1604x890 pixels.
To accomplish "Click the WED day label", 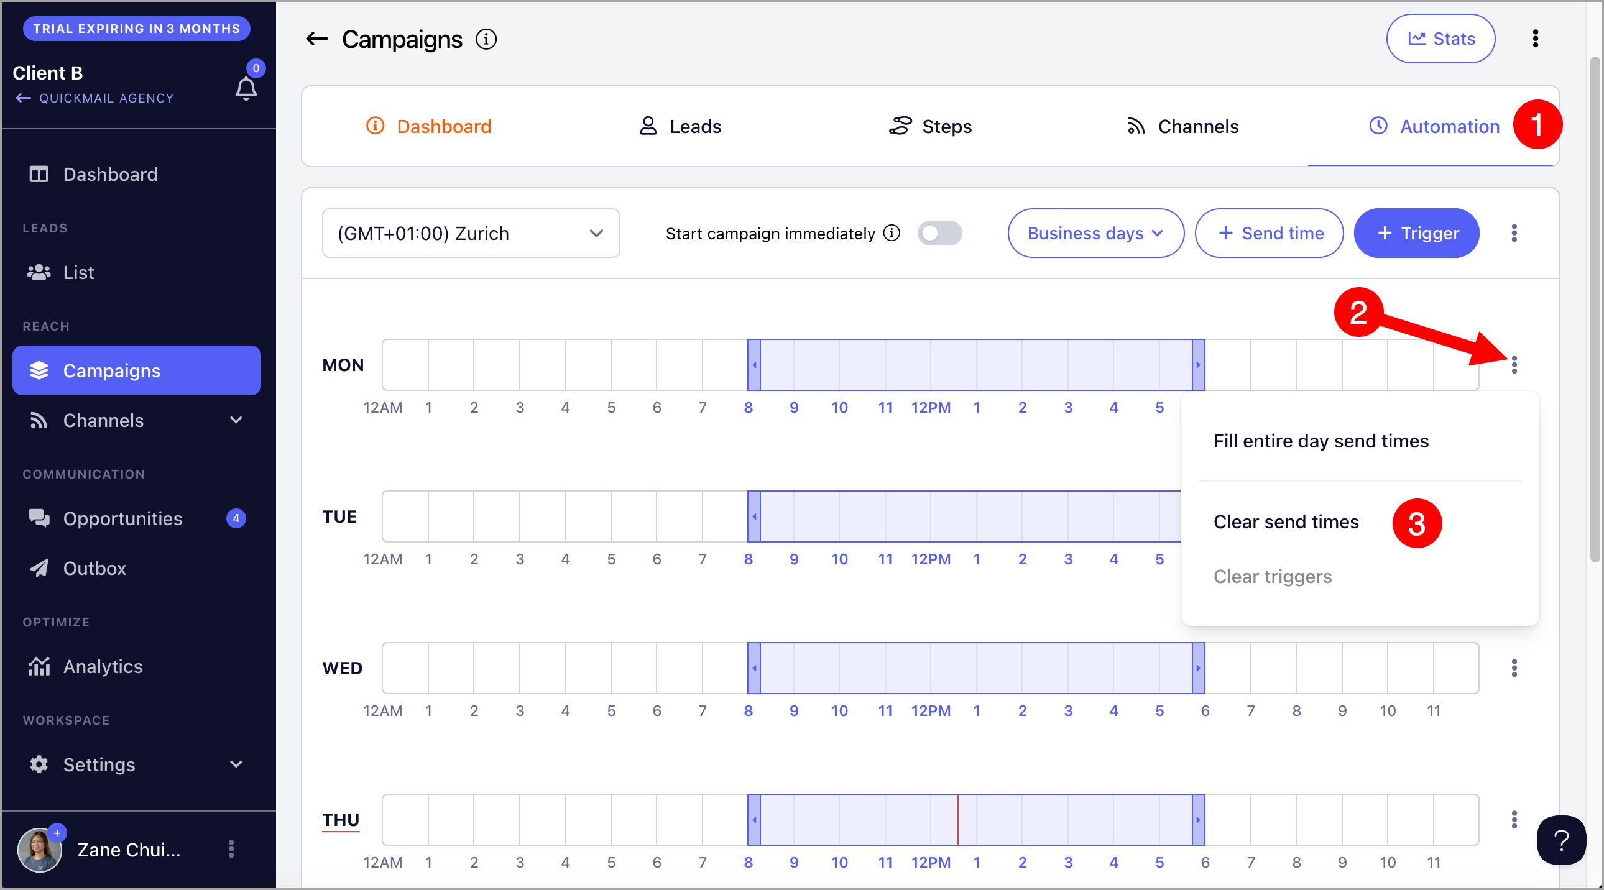I will click(343, 669).
